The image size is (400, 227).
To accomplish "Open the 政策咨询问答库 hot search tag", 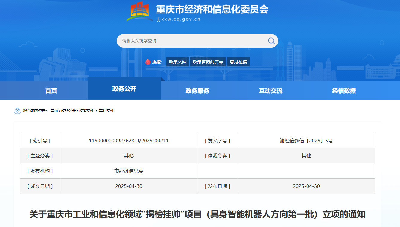I will point(208,62).
